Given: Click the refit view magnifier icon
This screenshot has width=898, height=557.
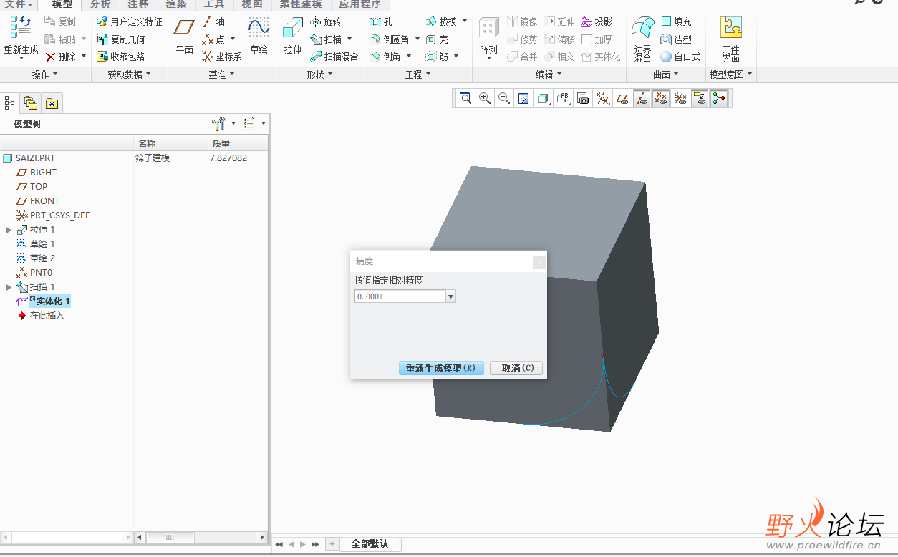Looking at the screenshot, I should coord(465,99).
